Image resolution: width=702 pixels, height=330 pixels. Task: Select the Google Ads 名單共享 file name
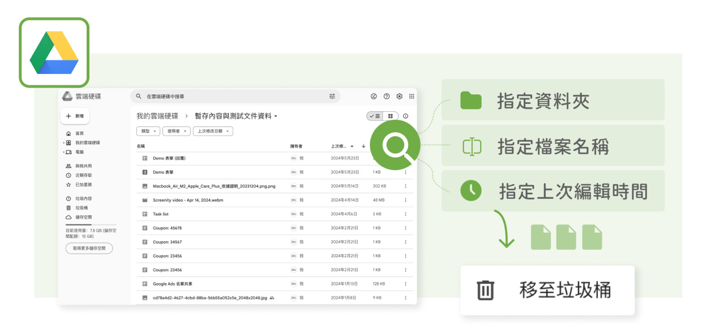pos(173,284)
